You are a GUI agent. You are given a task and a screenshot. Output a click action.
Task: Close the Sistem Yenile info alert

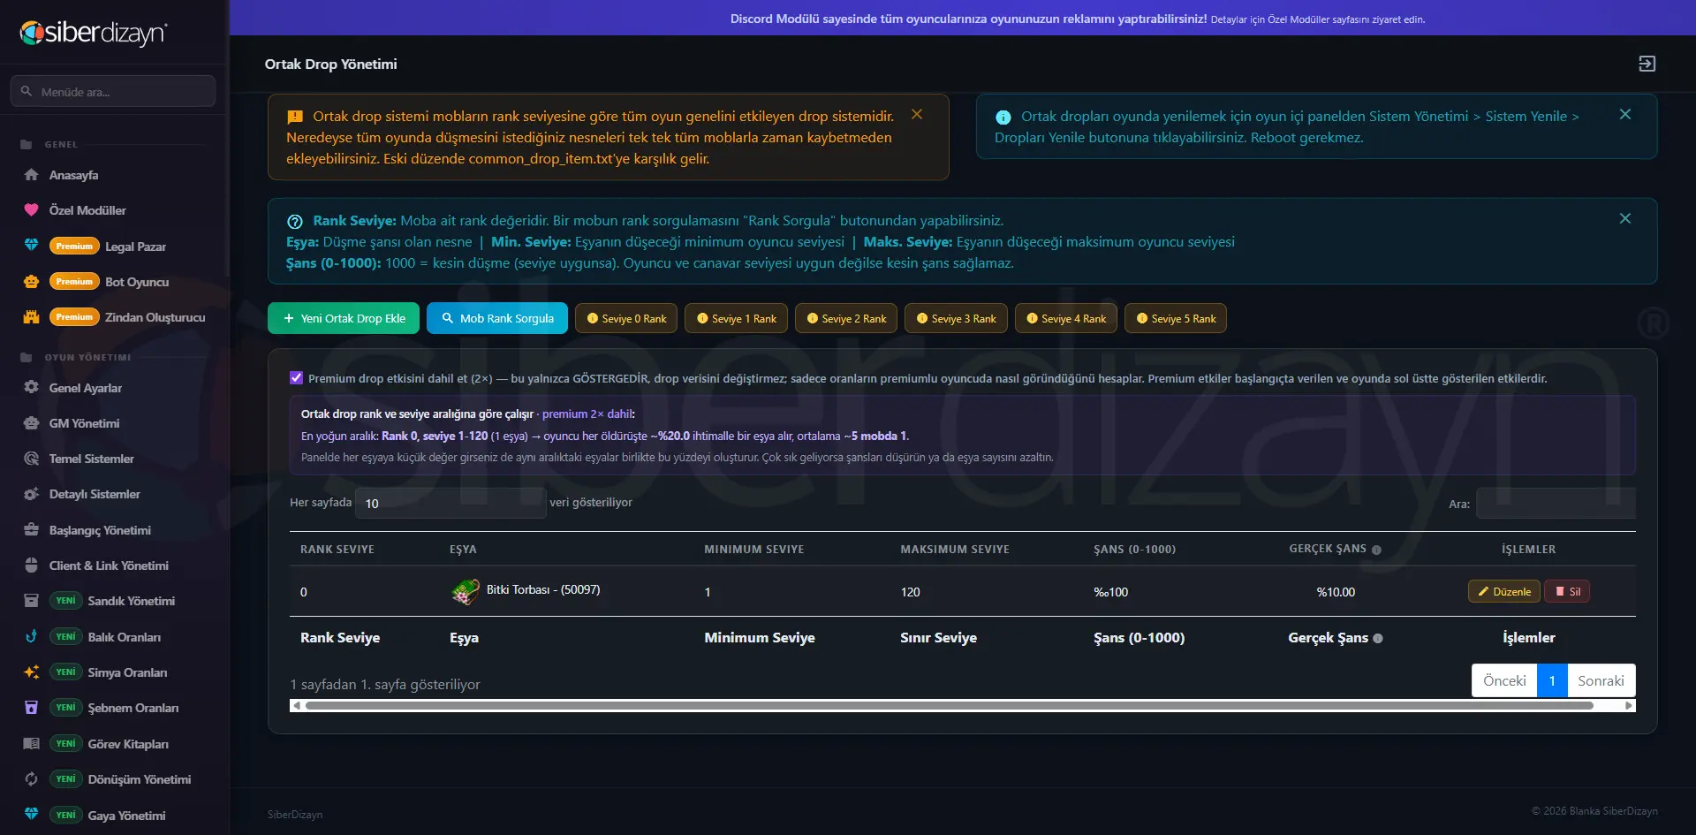point(1624,115)
